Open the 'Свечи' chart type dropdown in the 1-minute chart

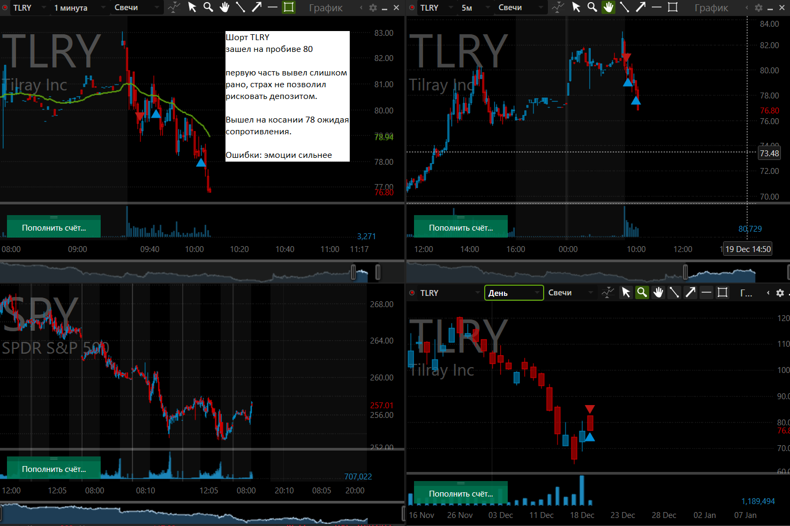pyautogui.click(x=136, y=7)
